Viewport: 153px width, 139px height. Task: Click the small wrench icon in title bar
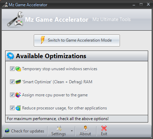click(5, 5)
